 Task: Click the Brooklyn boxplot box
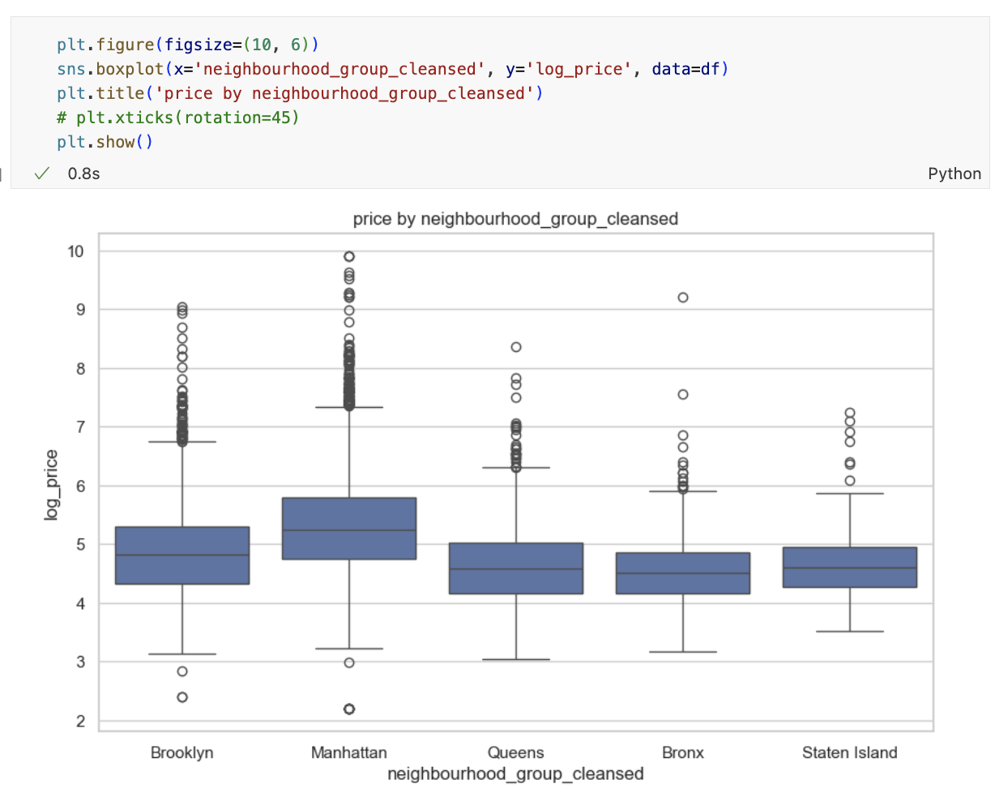(181, 555)
